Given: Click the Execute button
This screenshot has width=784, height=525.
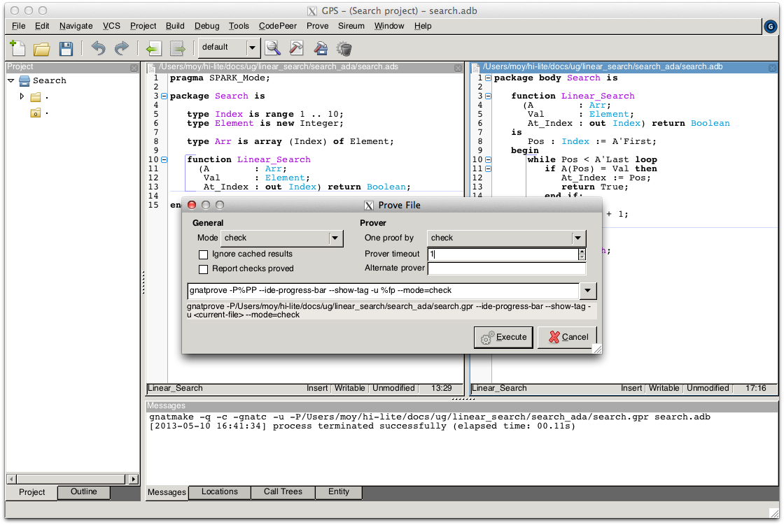Looking at the screenshot, I should coord(503,337).
